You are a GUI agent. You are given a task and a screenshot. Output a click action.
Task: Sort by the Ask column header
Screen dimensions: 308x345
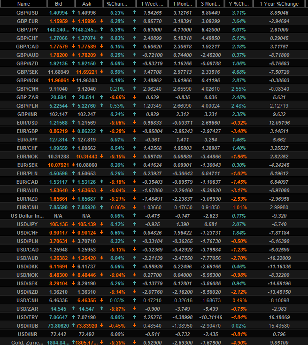pos(87,4)
